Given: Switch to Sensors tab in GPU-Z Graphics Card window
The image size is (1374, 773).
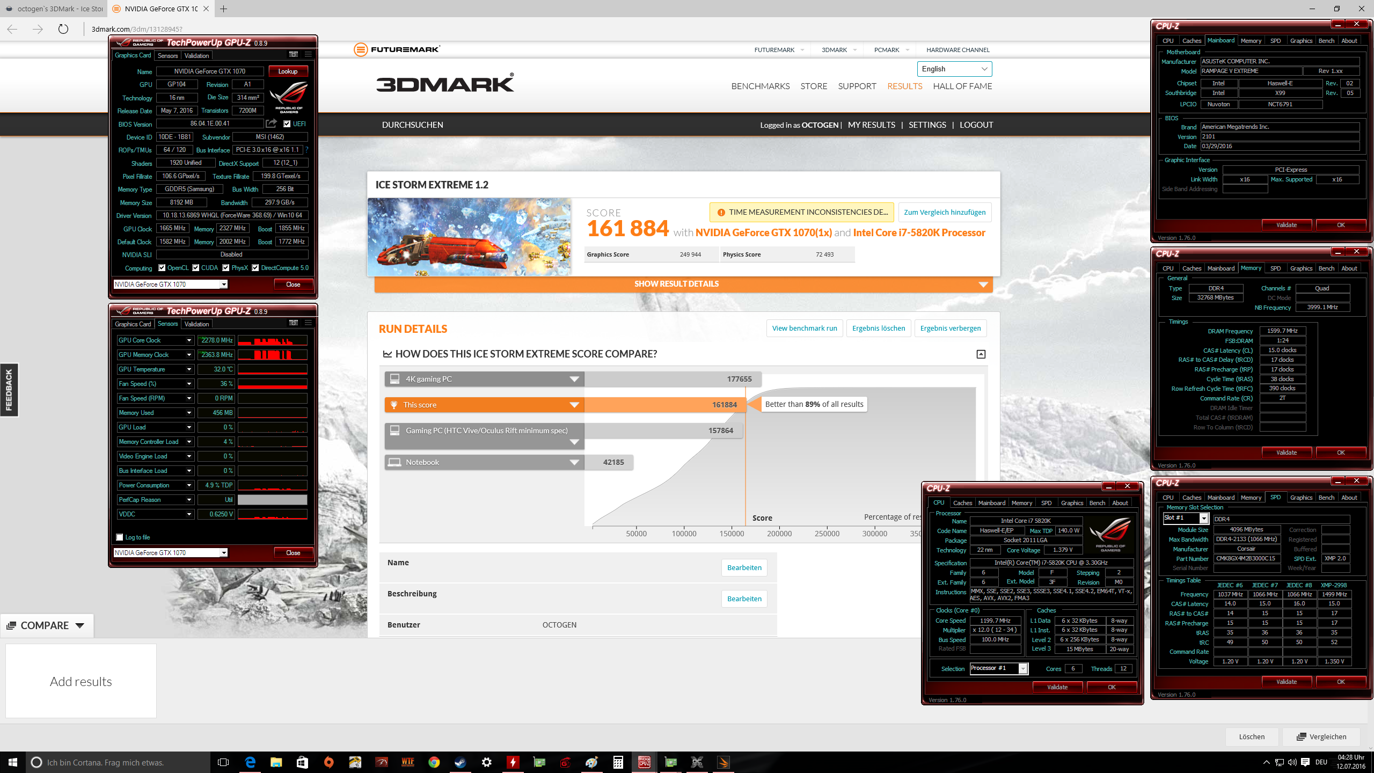Looking at the screenshot, I should pos(168,55).
